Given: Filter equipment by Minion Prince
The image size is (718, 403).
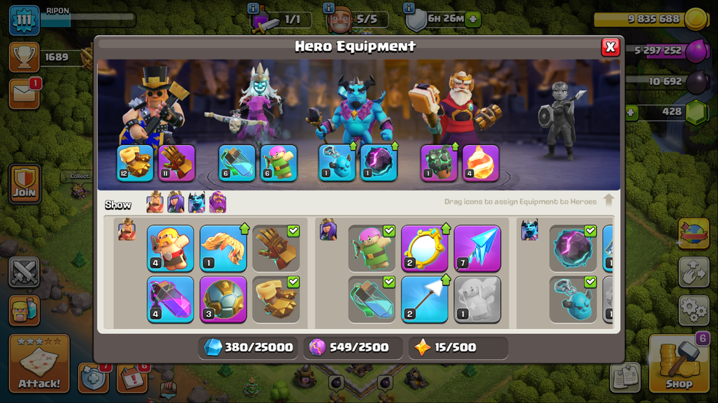Looking at the screenshot, I should pos(197,202).
